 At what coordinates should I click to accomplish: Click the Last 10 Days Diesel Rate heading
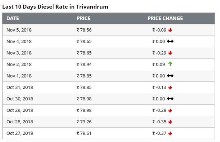coord(55,7)
